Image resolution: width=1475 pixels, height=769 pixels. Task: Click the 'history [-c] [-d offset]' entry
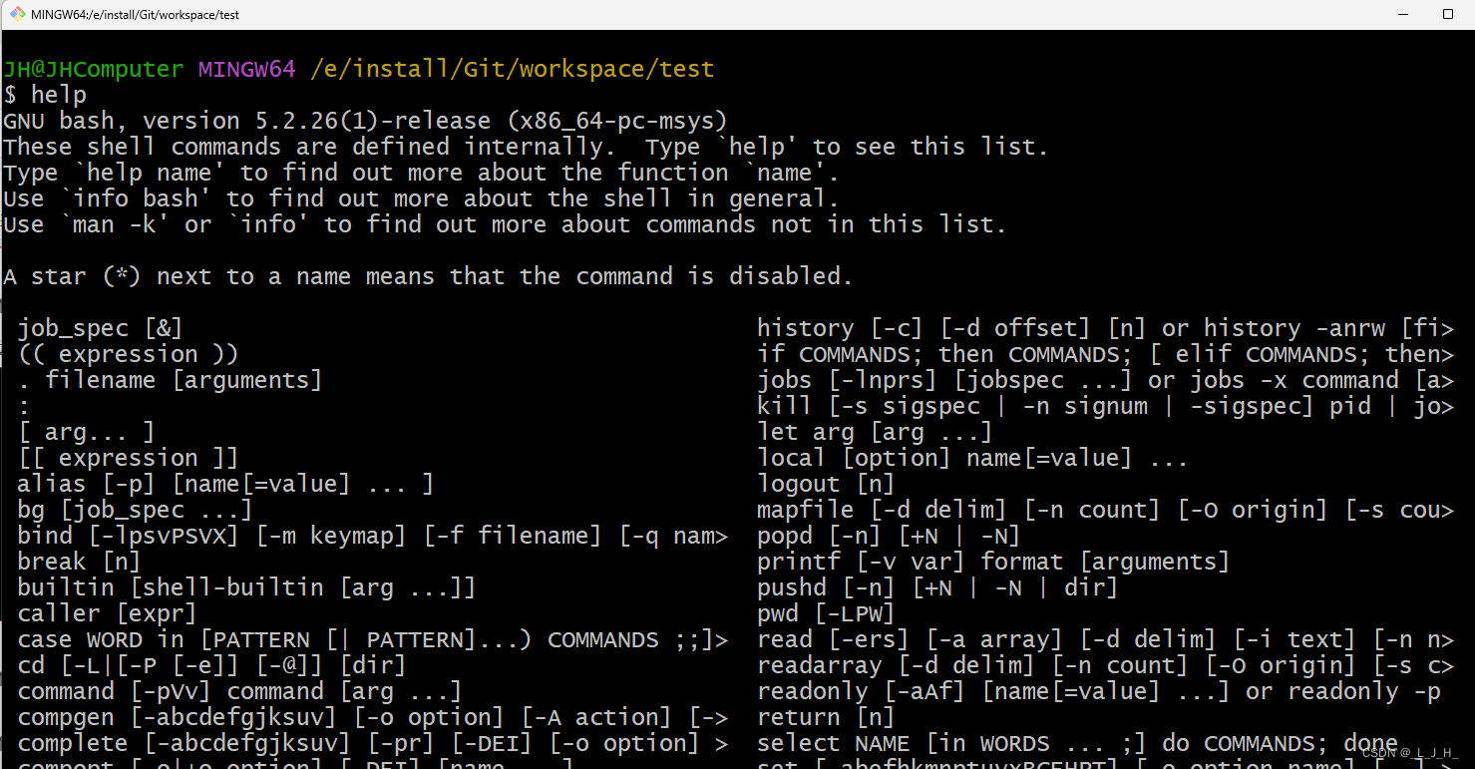coord(1105,328)
